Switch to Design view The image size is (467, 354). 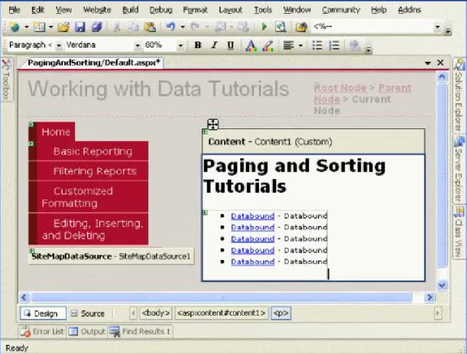pos(43,313)
